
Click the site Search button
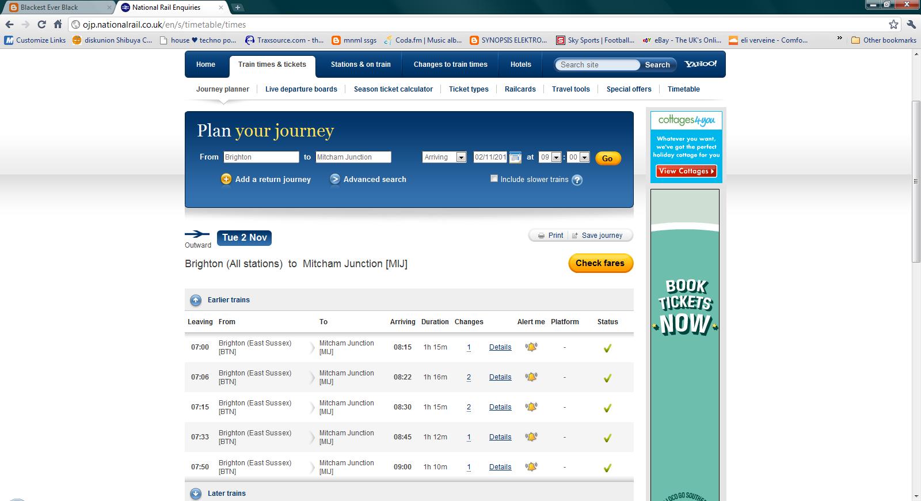[657, 65]
